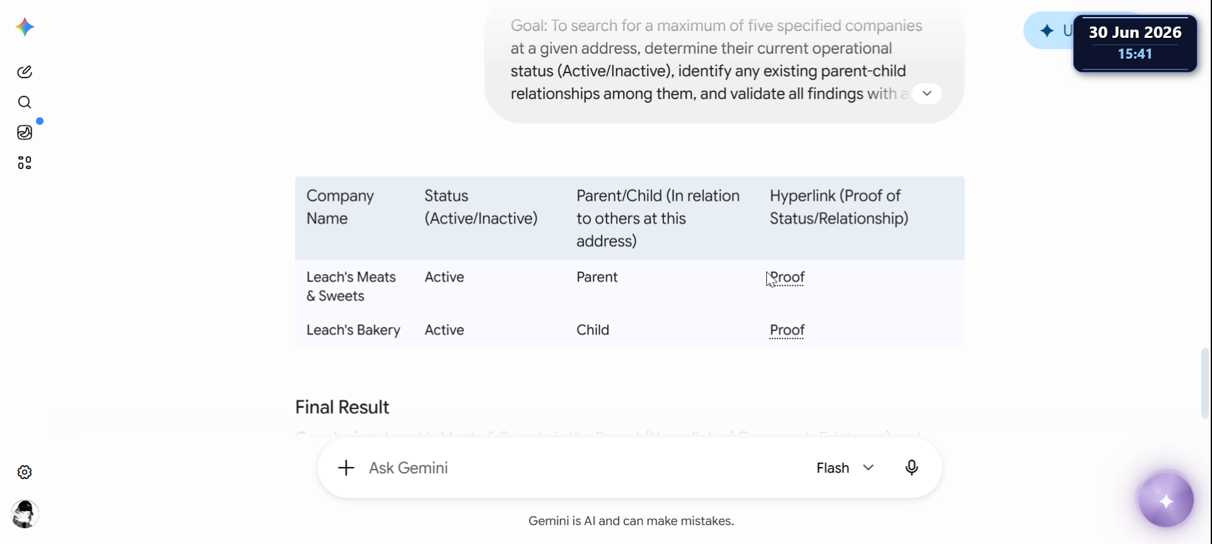This screenshot has height=544, width=1212.
Task: Click the upgrade sparkle button at top
Action: [x=1049, y=30]
